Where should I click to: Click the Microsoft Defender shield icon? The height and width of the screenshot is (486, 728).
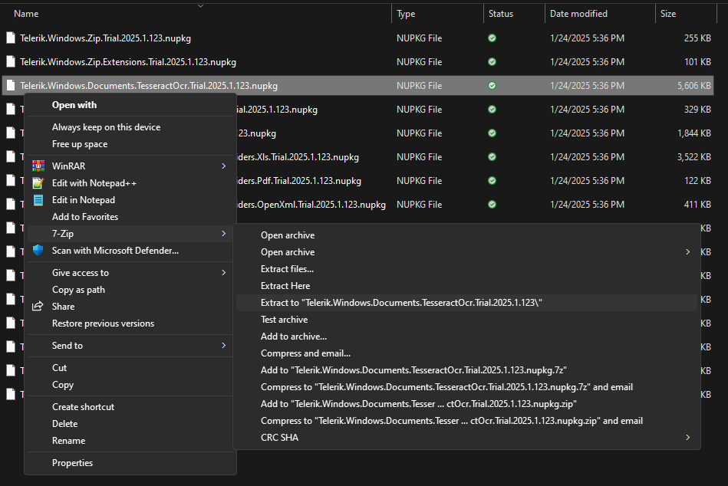point(38,250)
